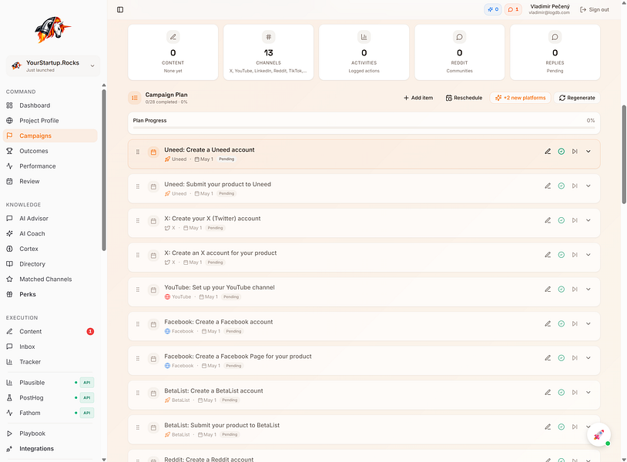Mark 'Submit your product to BetaList' complete
This screenshot has height=462, width=627.
tap(562, 427)
